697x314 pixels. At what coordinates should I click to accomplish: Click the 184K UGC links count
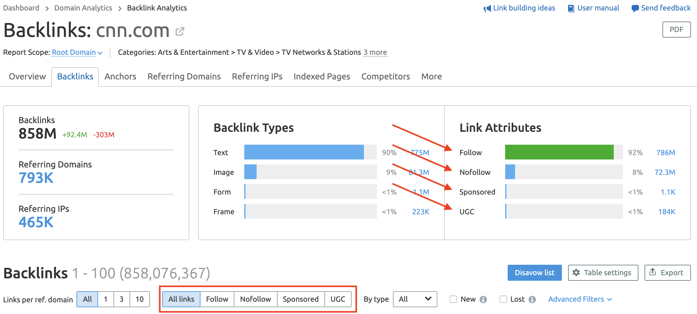click(667, 212)
